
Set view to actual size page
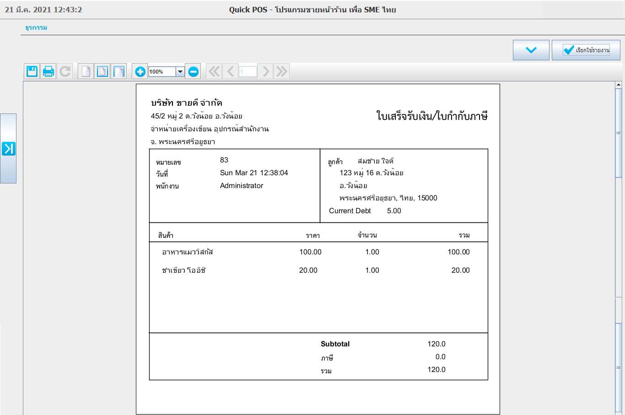click(86, 71)
